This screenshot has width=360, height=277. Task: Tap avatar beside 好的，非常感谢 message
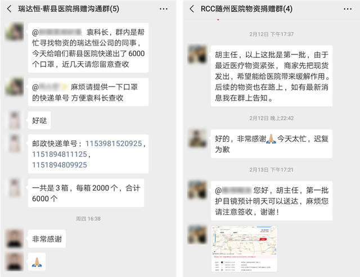197,138
